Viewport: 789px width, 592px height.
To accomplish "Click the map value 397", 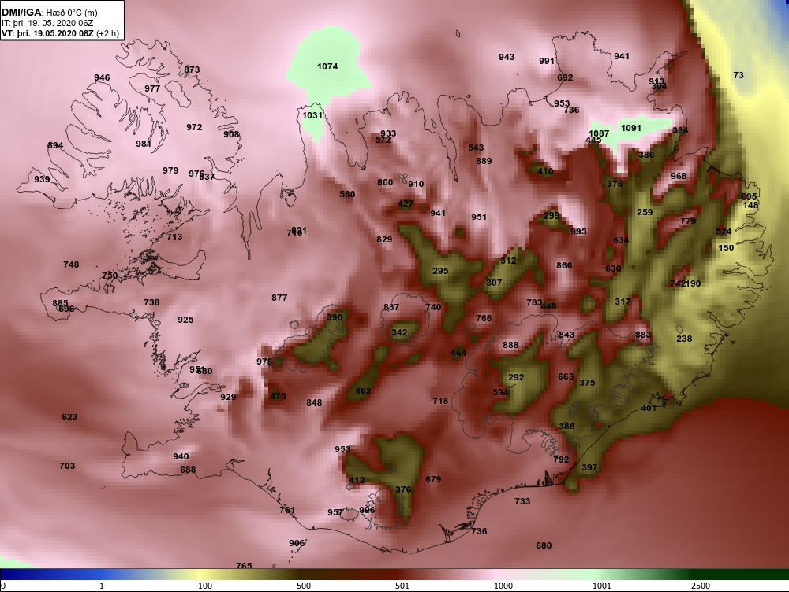I will [x=589, y=467].
